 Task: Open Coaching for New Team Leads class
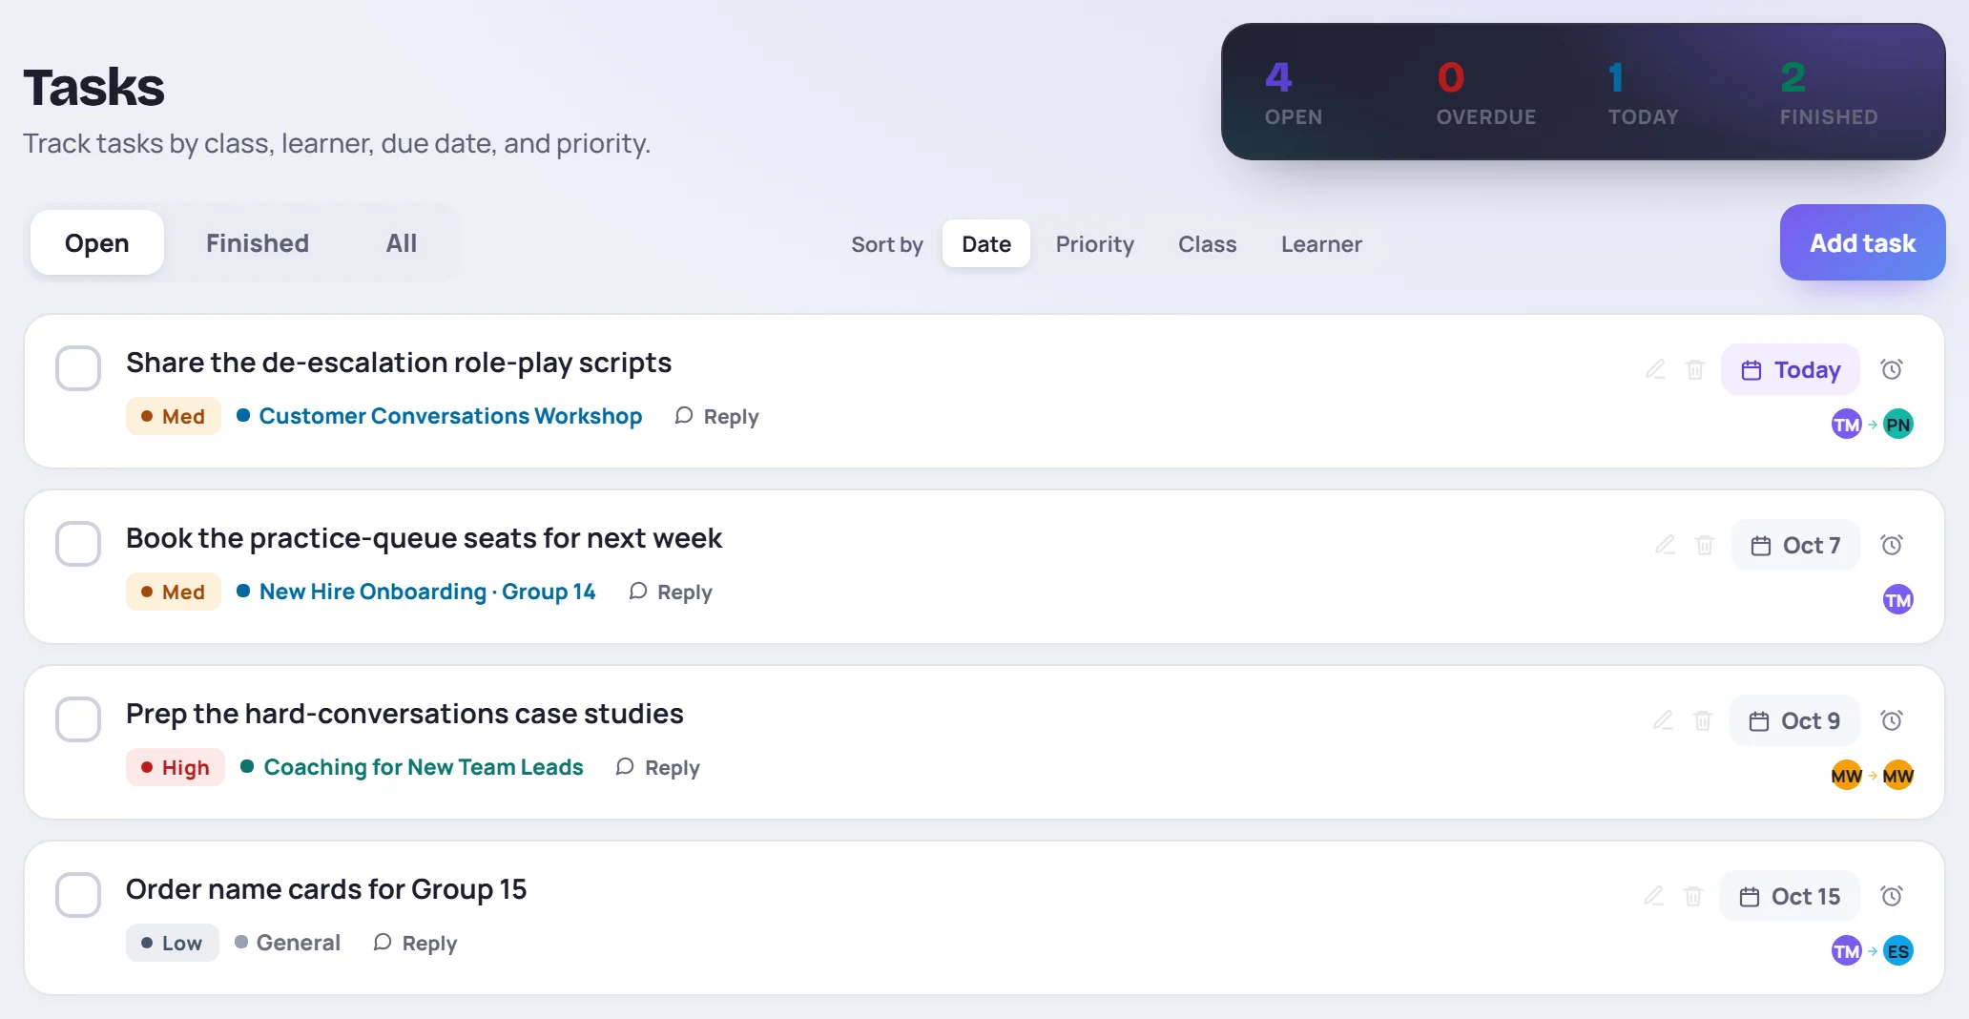[x=412, y=767]
